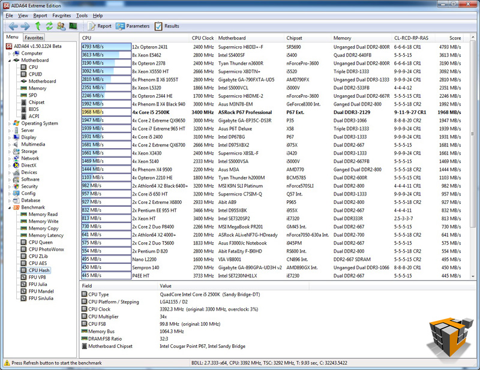The image size is (480, 370).
Task: Open the CPU Queen benchmark
Action: point(40,242)
